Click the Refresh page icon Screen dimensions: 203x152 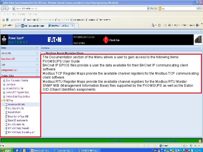coord(152,9)
